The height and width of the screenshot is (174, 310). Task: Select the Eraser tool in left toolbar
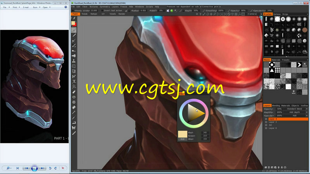click(74, 92)
